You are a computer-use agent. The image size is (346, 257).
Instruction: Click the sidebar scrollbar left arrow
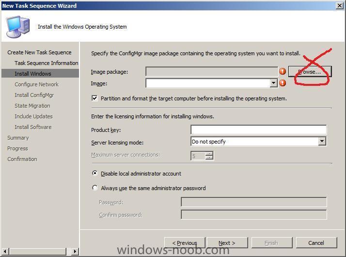(5, 251)
